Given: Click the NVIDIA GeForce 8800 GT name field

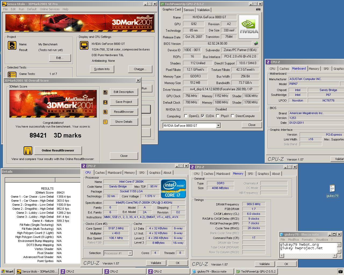Looking at the screenshot, I should 210,17.
